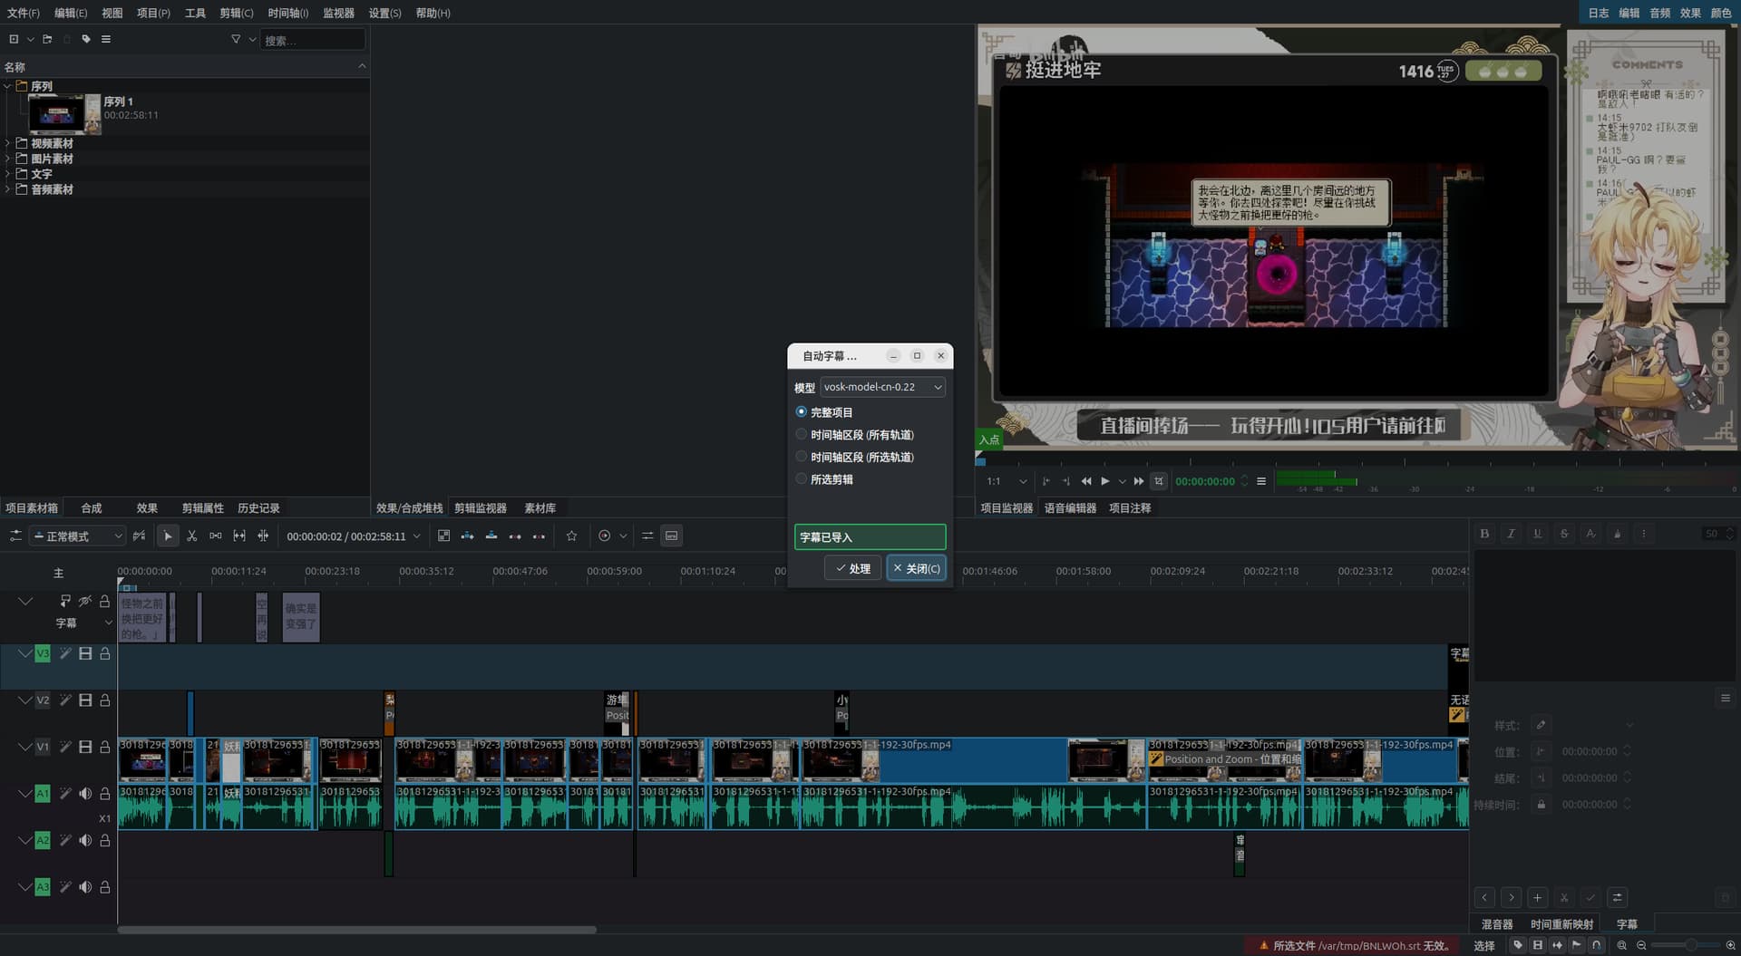Hide the subtitle track with eye icon

point(85,601)
